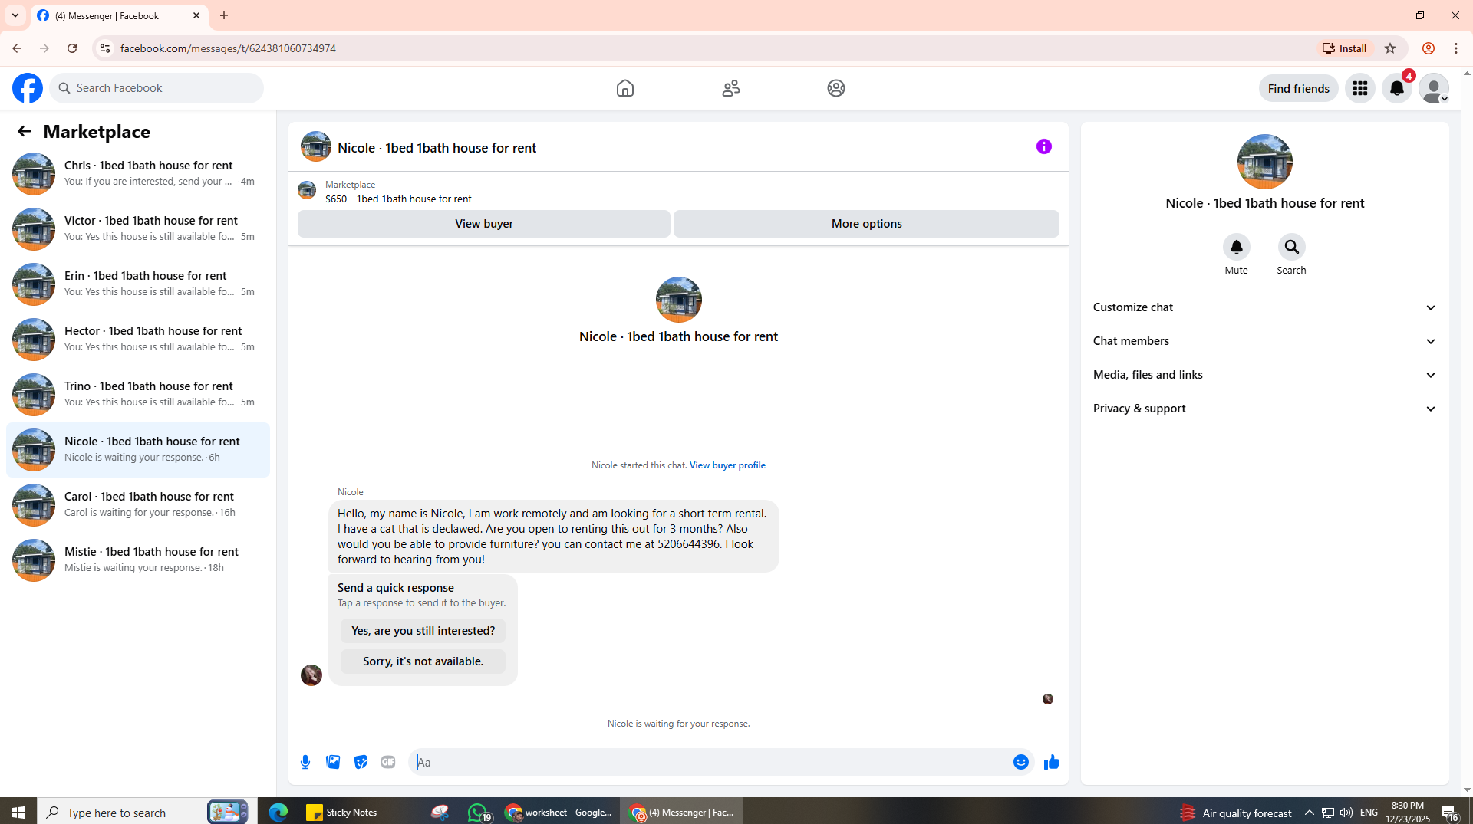Open the Friends icon in top nav
Viewport: 1473px width, 824px height.
coord(731,88)
